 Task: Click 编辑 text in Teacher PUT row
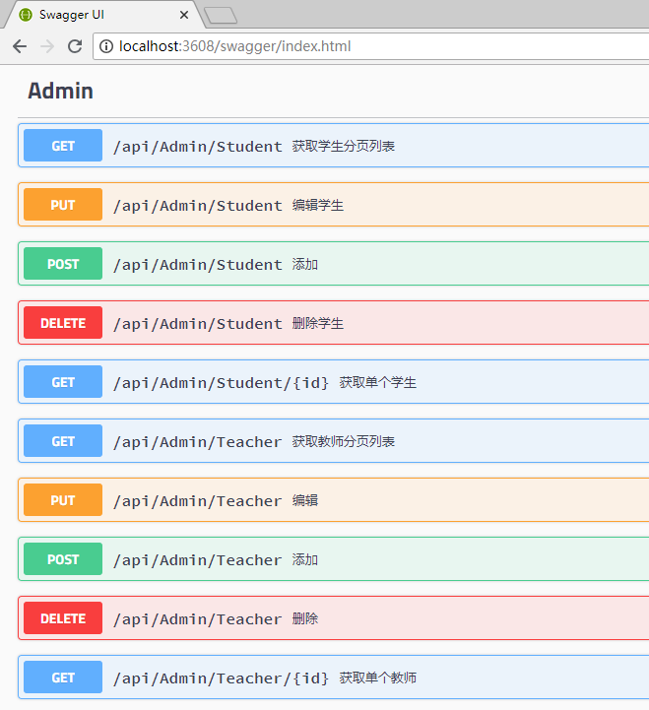click(304, 500)
